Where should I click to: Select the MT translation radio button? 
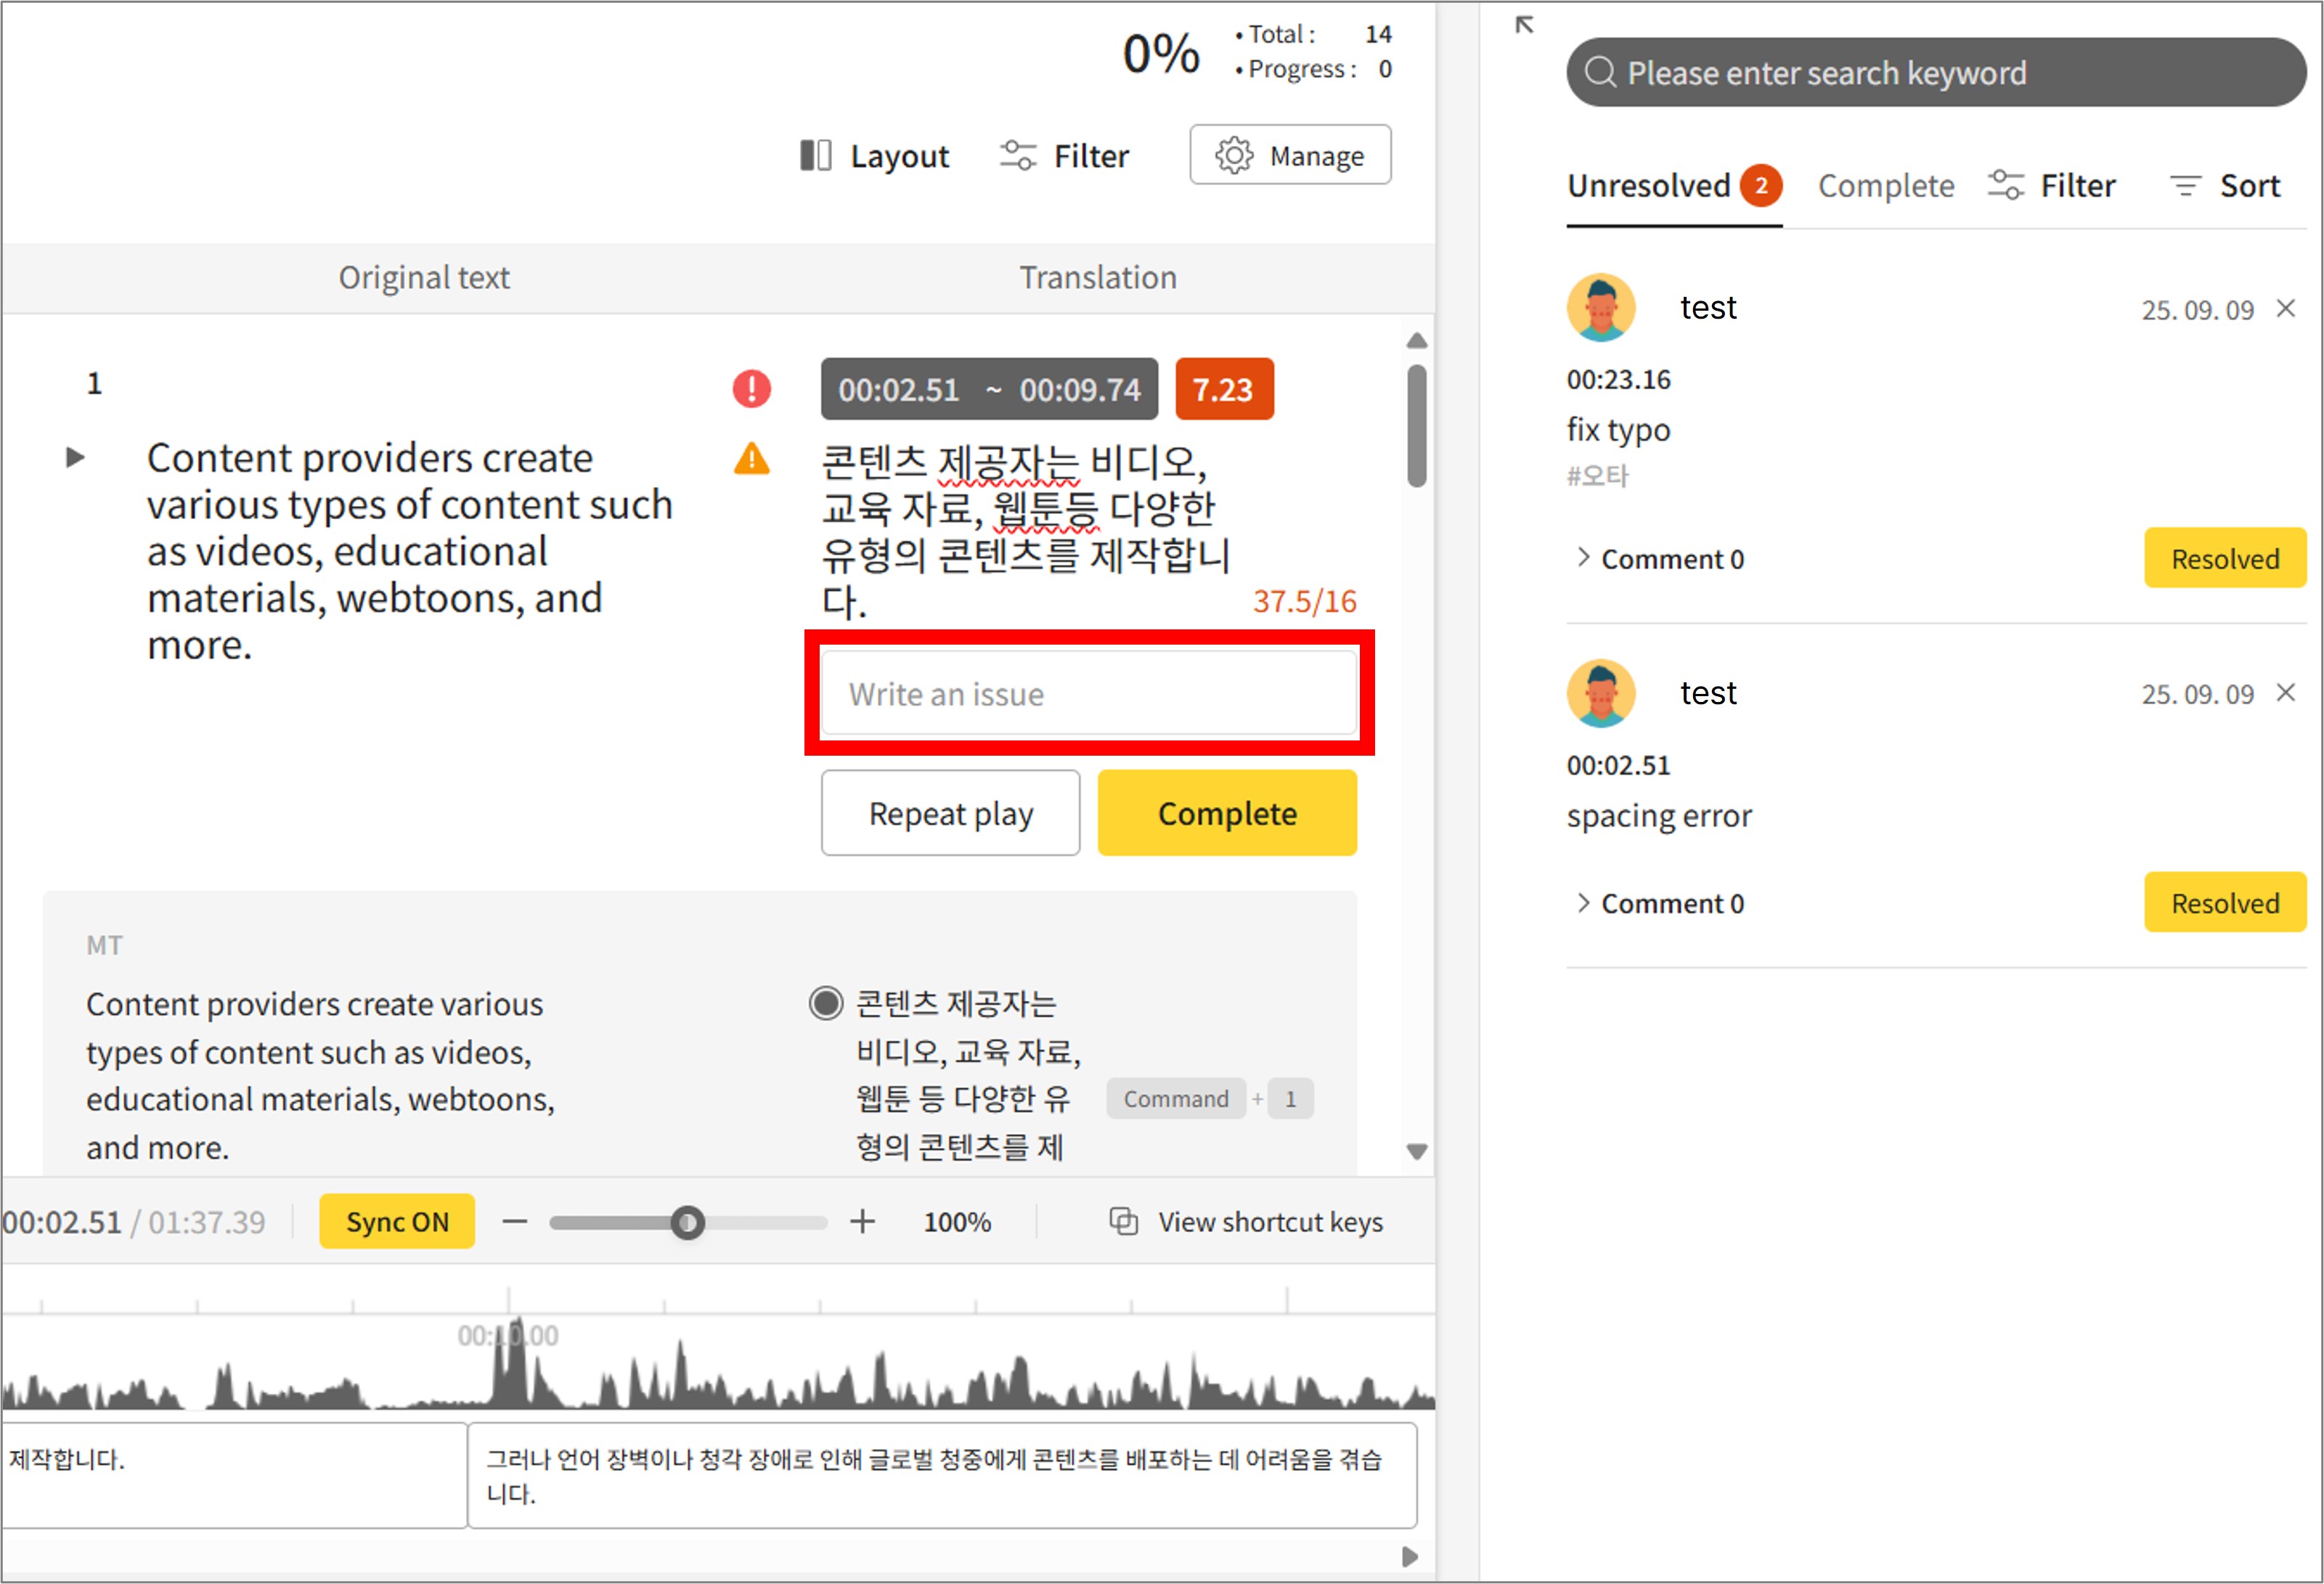point(825,1003)
